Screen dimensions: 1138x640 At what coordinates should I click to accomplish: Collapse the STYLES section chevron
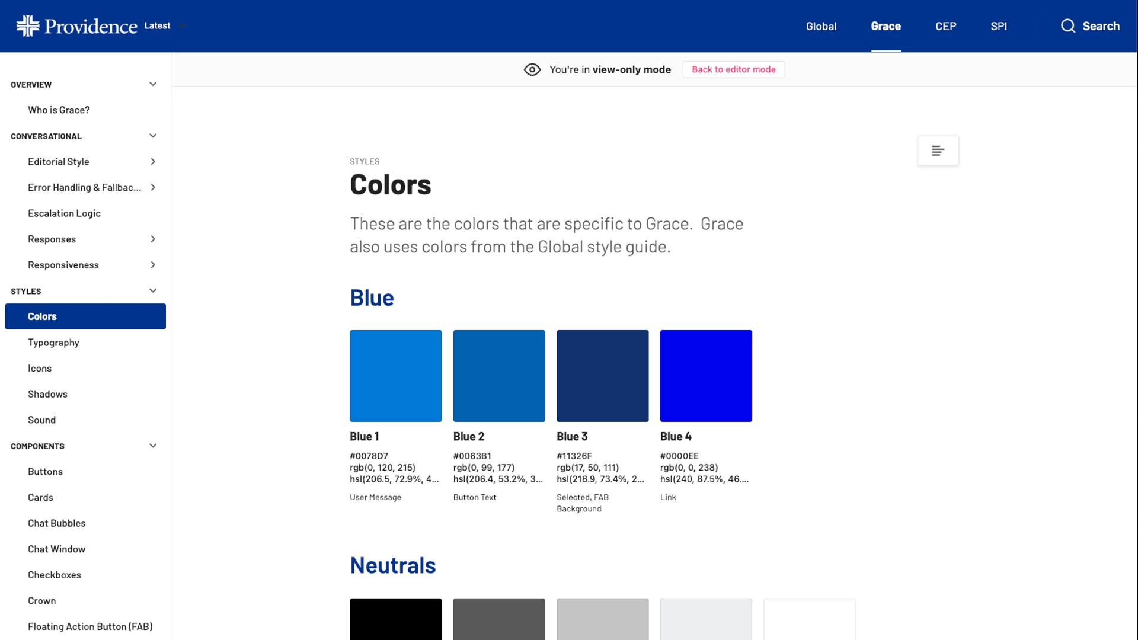click(153, 291)
